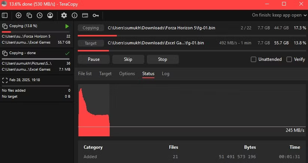Click the transfer speed graph
The height and width of the screenshot is (163, 308).
[192, 110]
